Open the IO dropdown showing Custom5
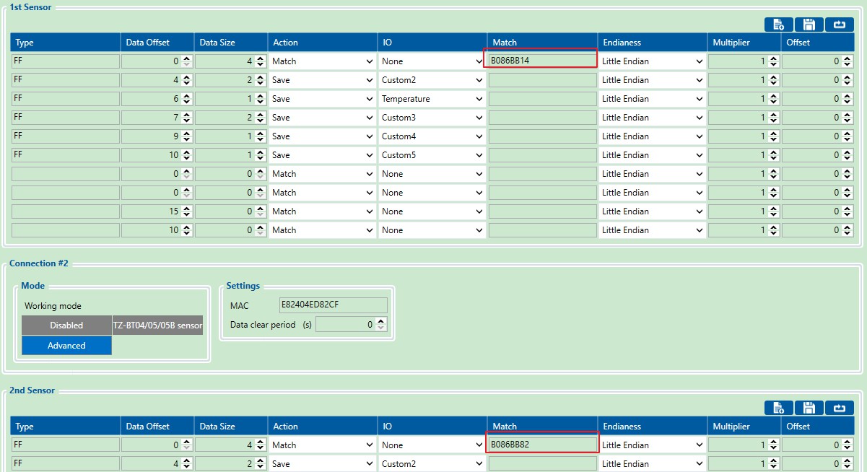The width and height of the screenshot is (867, 472). pos(432,155)
